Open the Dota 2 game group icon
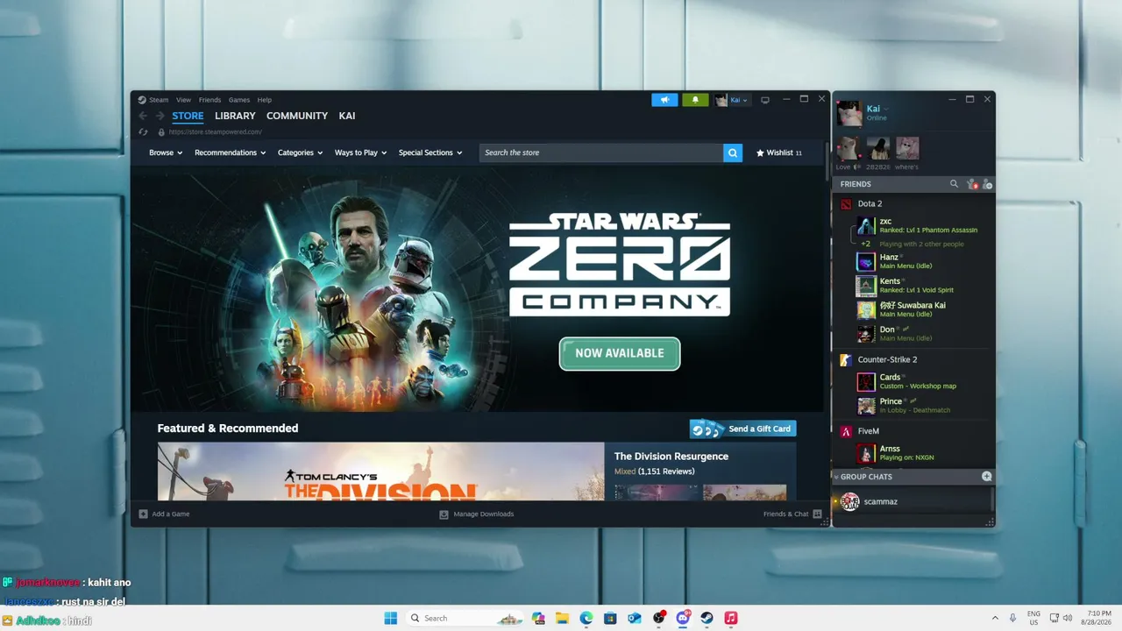The image size is (1122, 631). tap(846, 204)
